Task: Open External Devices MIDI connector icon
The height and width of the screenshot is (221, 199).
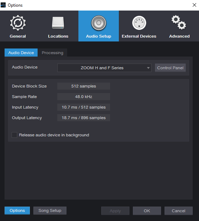Action: click(139, 23)
